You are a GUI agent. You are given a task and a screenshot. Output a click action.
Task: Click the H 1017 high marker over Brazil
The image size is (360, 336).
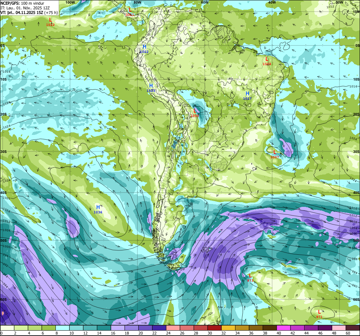[247, 96]
